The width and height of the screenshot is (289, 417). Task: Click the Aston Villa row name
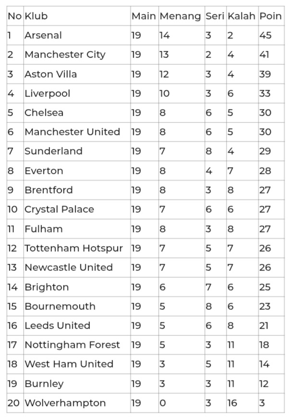coord(50,74)
